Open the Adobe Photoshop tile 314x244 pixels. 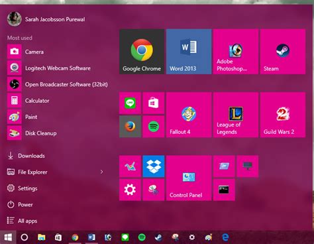tap(236, 52)
